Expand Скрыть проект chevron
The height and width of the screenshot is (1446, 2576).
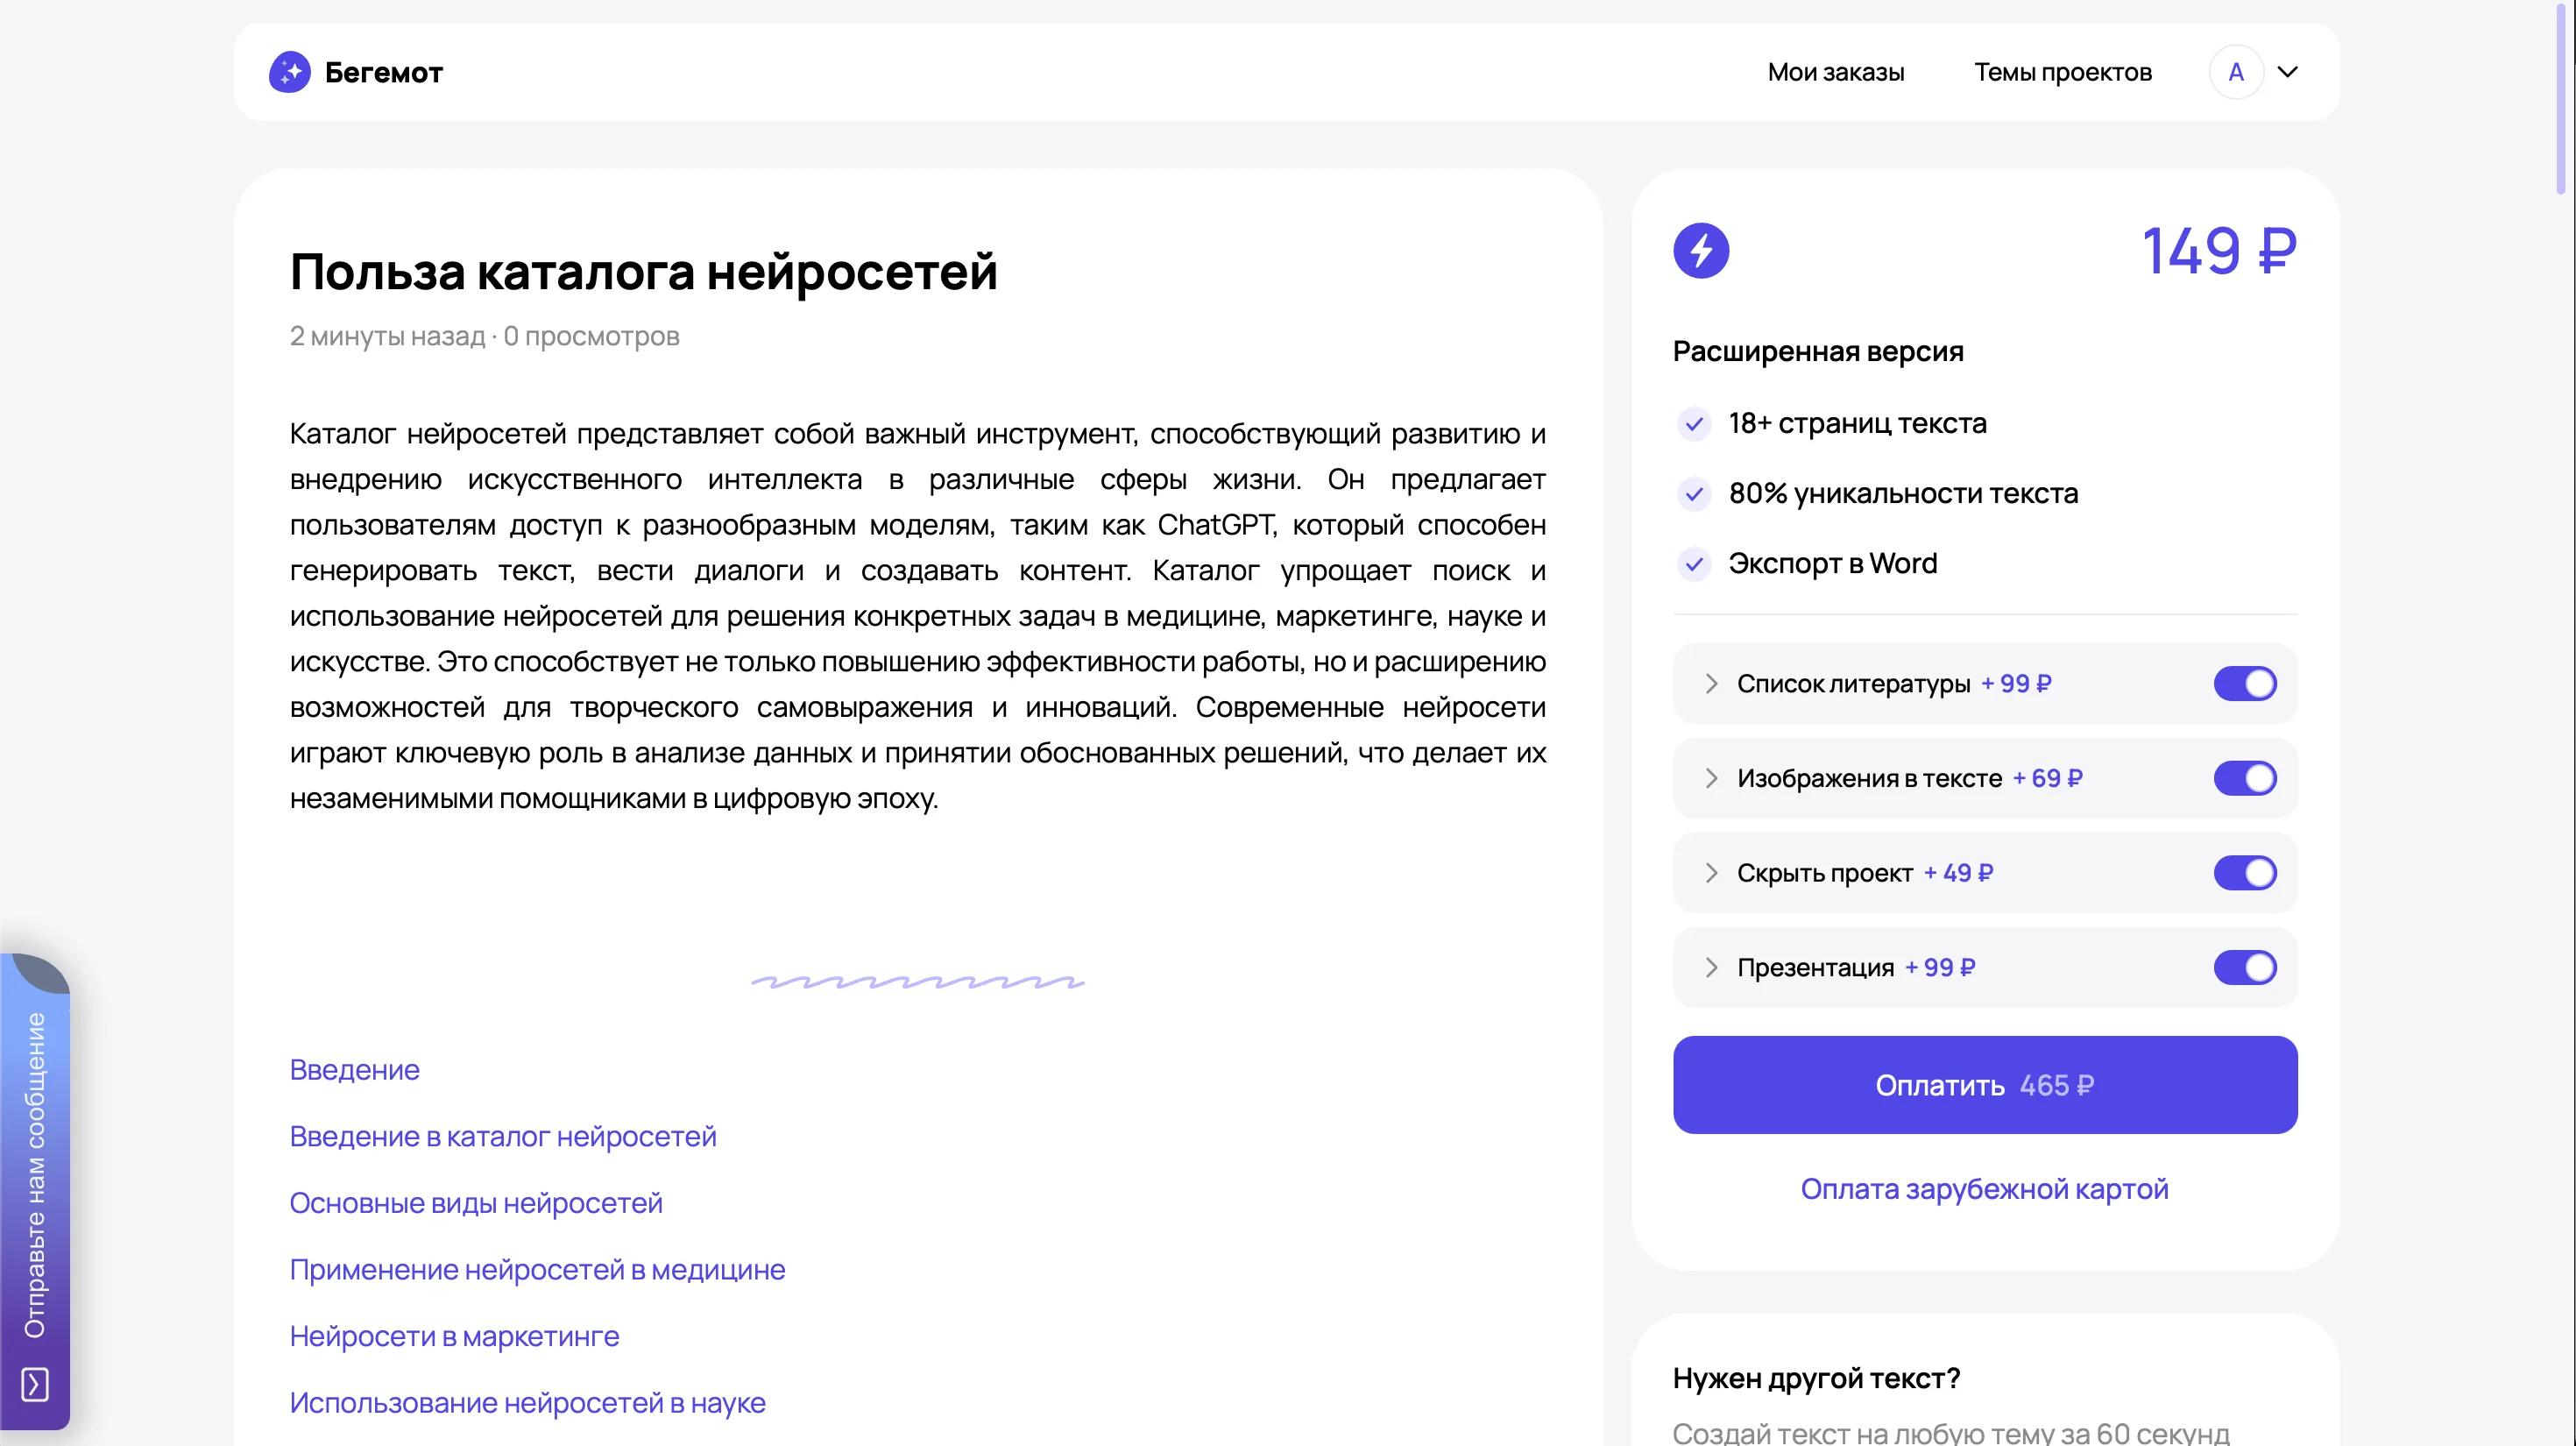[x=1711, y=873]
